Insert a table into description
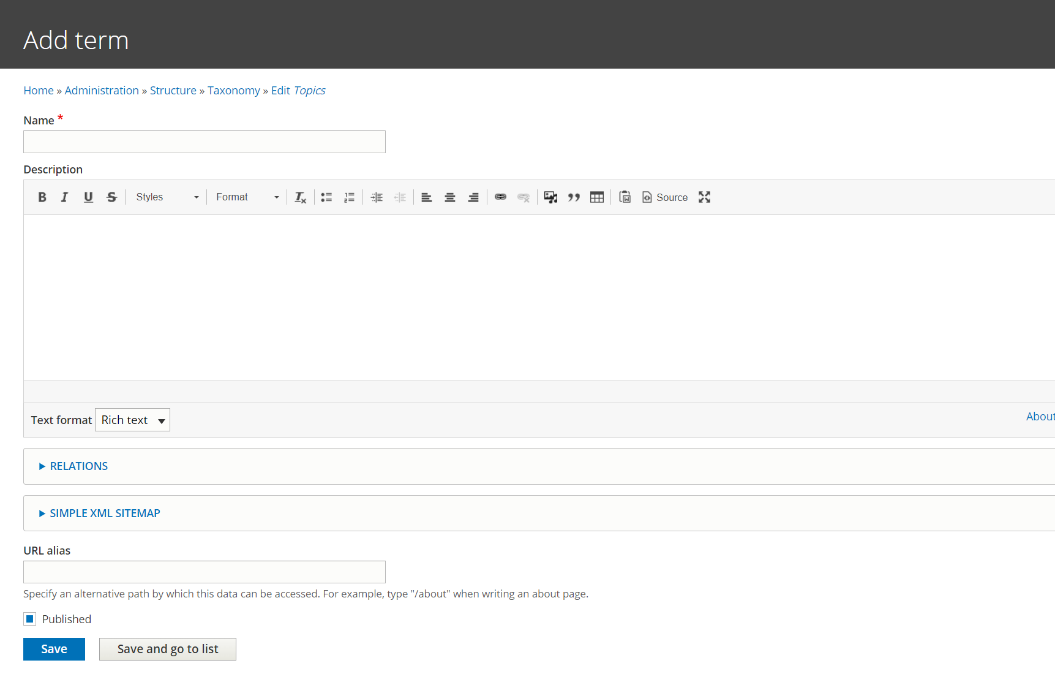The image size is (1055, 682). click(597, 197)
